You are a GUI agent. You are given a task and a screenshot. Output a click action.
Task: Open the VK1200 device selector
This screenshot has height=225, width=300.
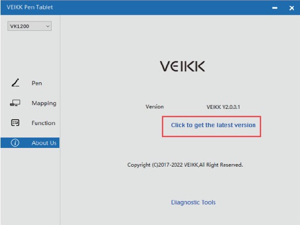(30, 26)
